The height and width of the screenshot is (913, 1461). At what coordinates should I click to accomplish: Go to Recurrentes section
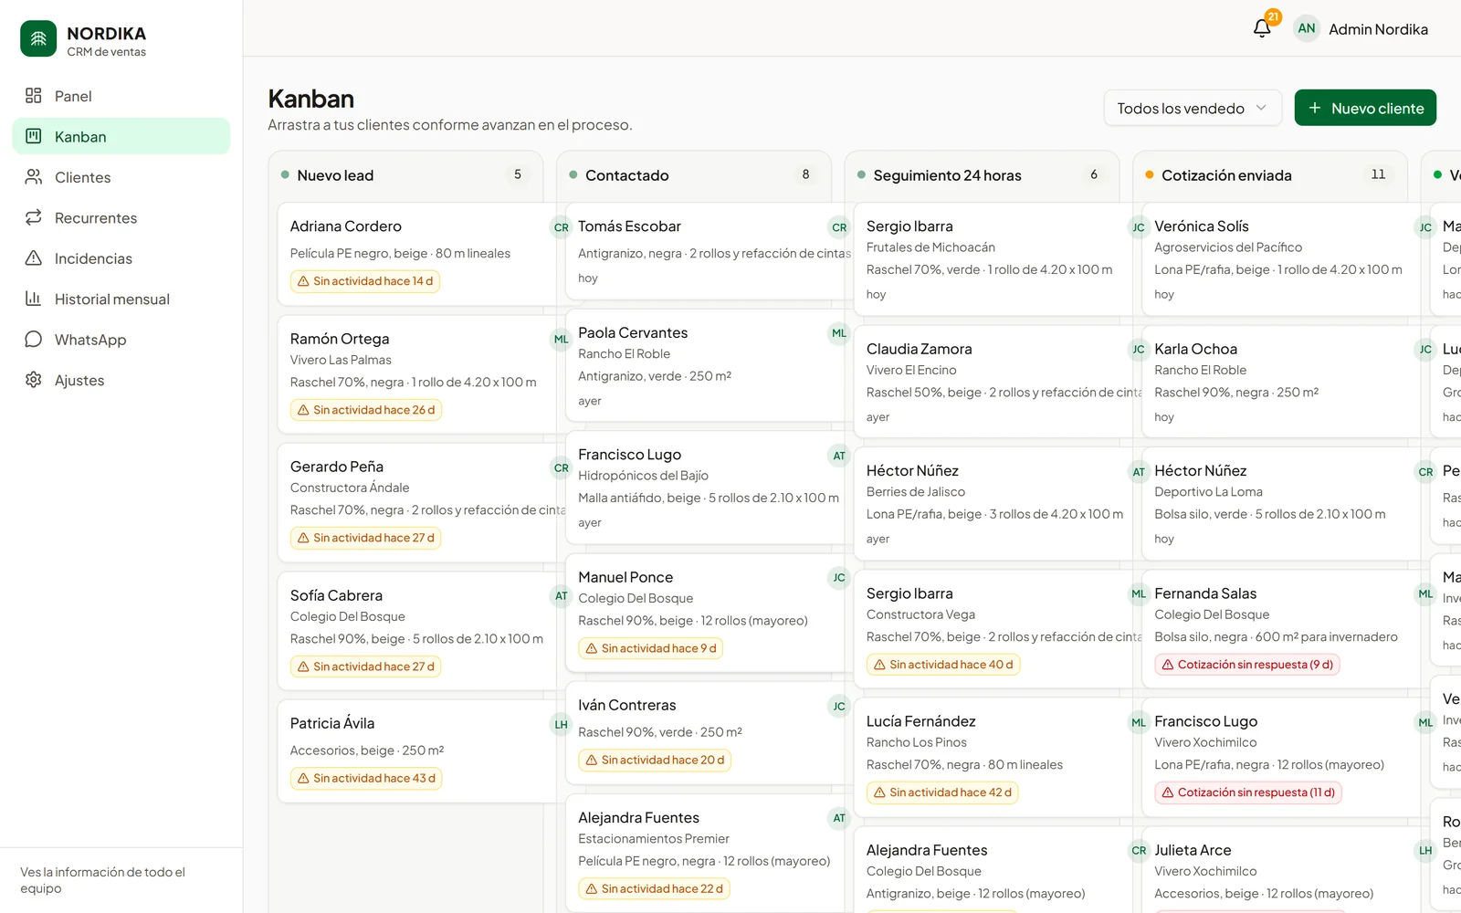121,217
